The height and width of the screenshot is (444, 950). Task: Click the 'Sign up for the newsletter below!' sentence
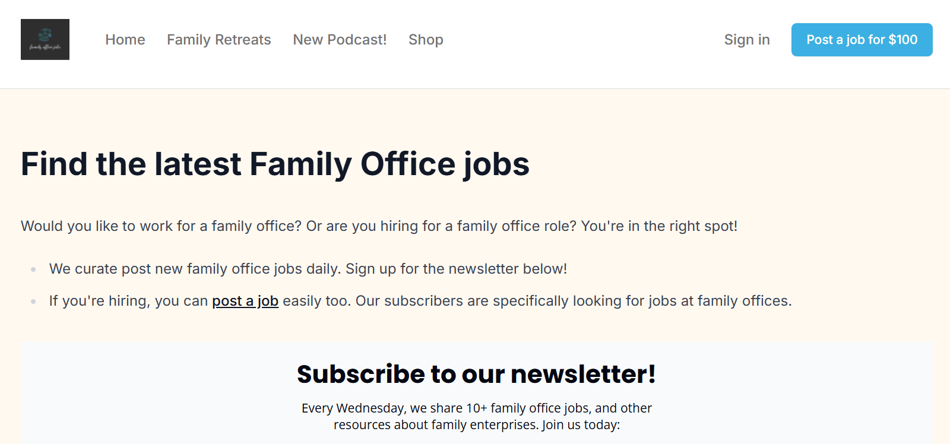coord(457,269)
